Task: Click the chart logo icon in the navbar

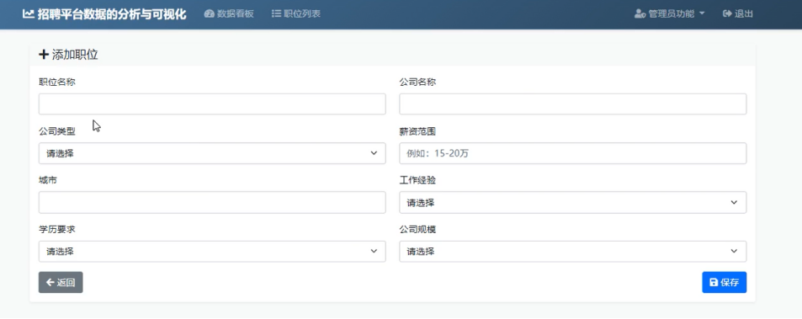Action: tap(28, 14)
